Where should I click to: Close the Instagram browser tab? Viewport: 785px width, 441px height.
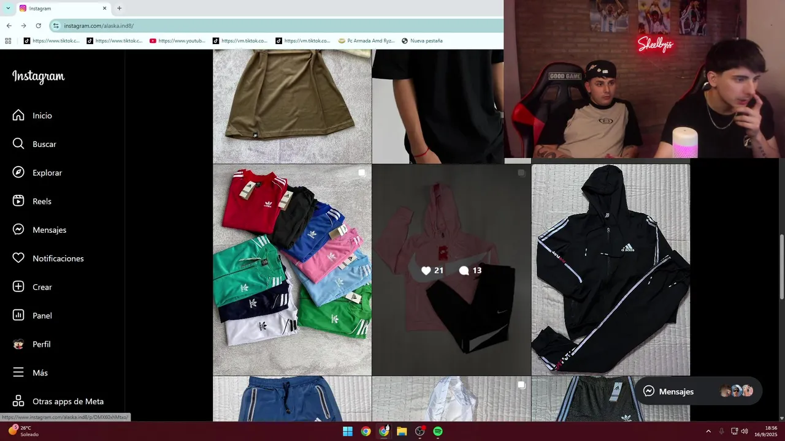click(x=104, y=9)
